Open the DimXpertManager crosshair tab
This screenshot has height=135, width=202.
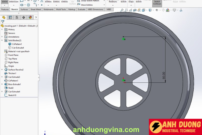click(23, 17)
